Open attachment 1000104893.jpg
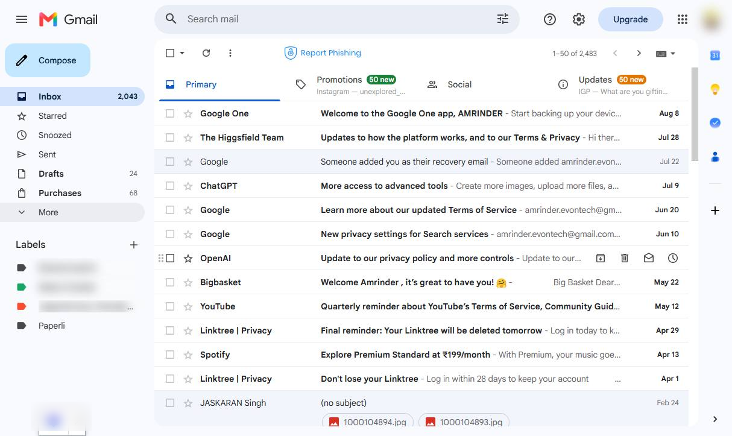 coord(464,422)
